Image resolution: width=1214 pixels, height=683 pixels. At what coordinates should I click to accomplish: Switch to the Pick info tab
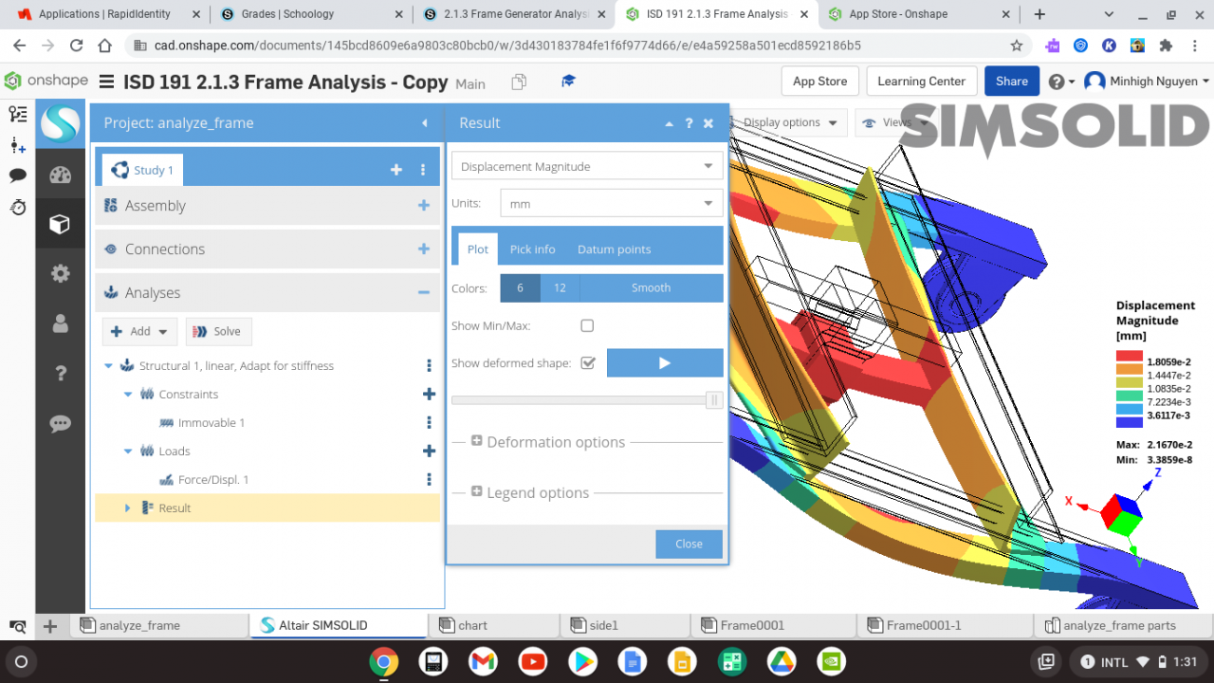[x=532, y=249]
